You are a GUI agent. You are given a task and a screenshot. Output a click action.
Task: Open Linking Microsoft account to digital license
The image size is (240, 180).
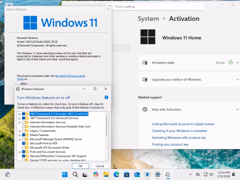[x=183, y=124]
